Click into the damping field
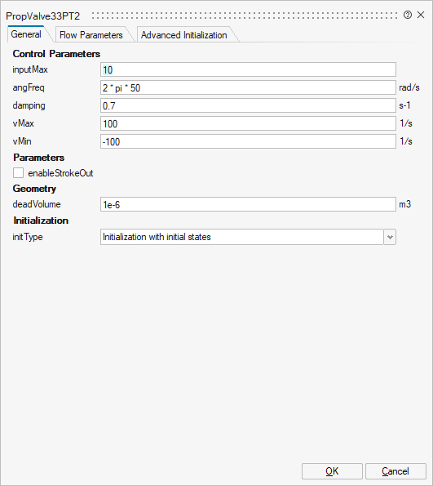 pos(248,105)
